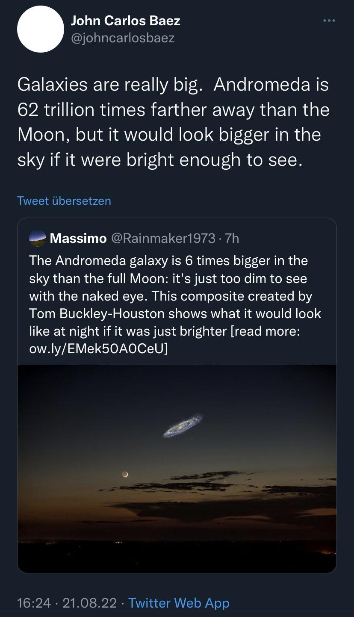Screen dimensions: 354x617
Task: Click John Carlos Baez's display name
Action: point(126,20)
